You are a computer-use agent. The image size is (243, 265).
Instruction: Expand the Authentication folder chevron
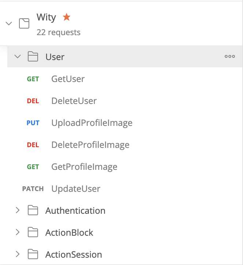coord(18,210)
